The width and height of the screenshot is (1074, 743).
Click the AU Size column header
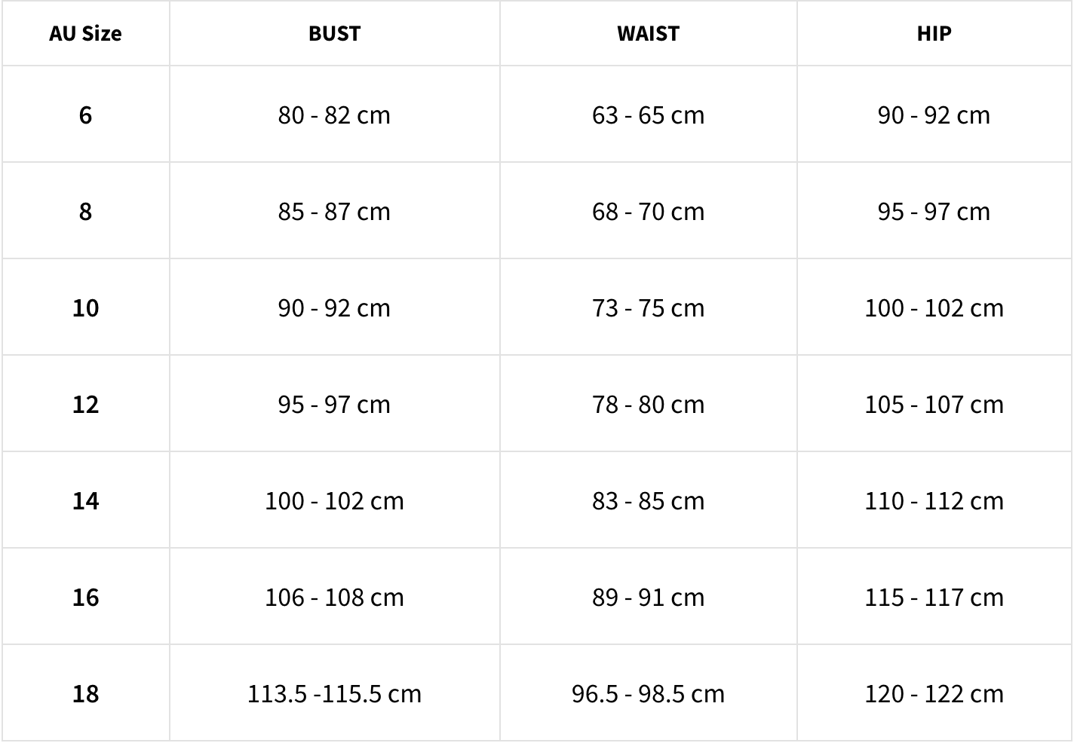pos(85,33)
